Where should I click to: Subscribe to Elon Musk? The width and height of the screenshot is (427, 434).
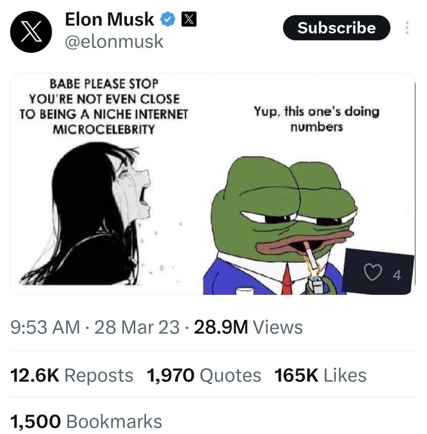pyautogui.click(x=336, y=28)
